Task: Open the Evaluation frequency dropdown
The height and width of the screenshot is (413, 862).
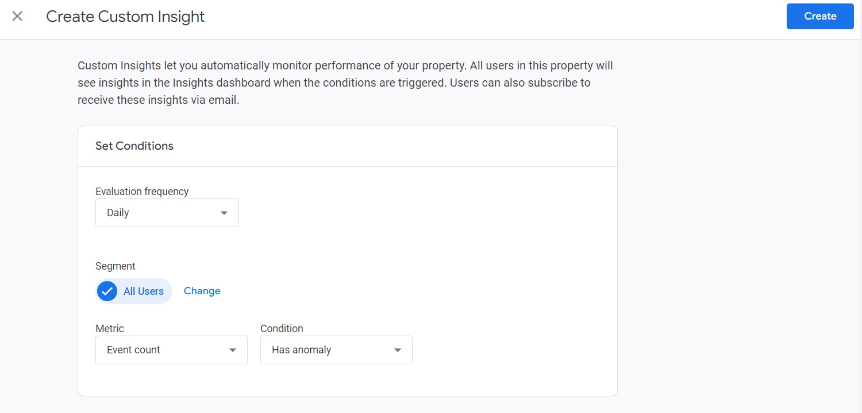Action: click(167, 212)
